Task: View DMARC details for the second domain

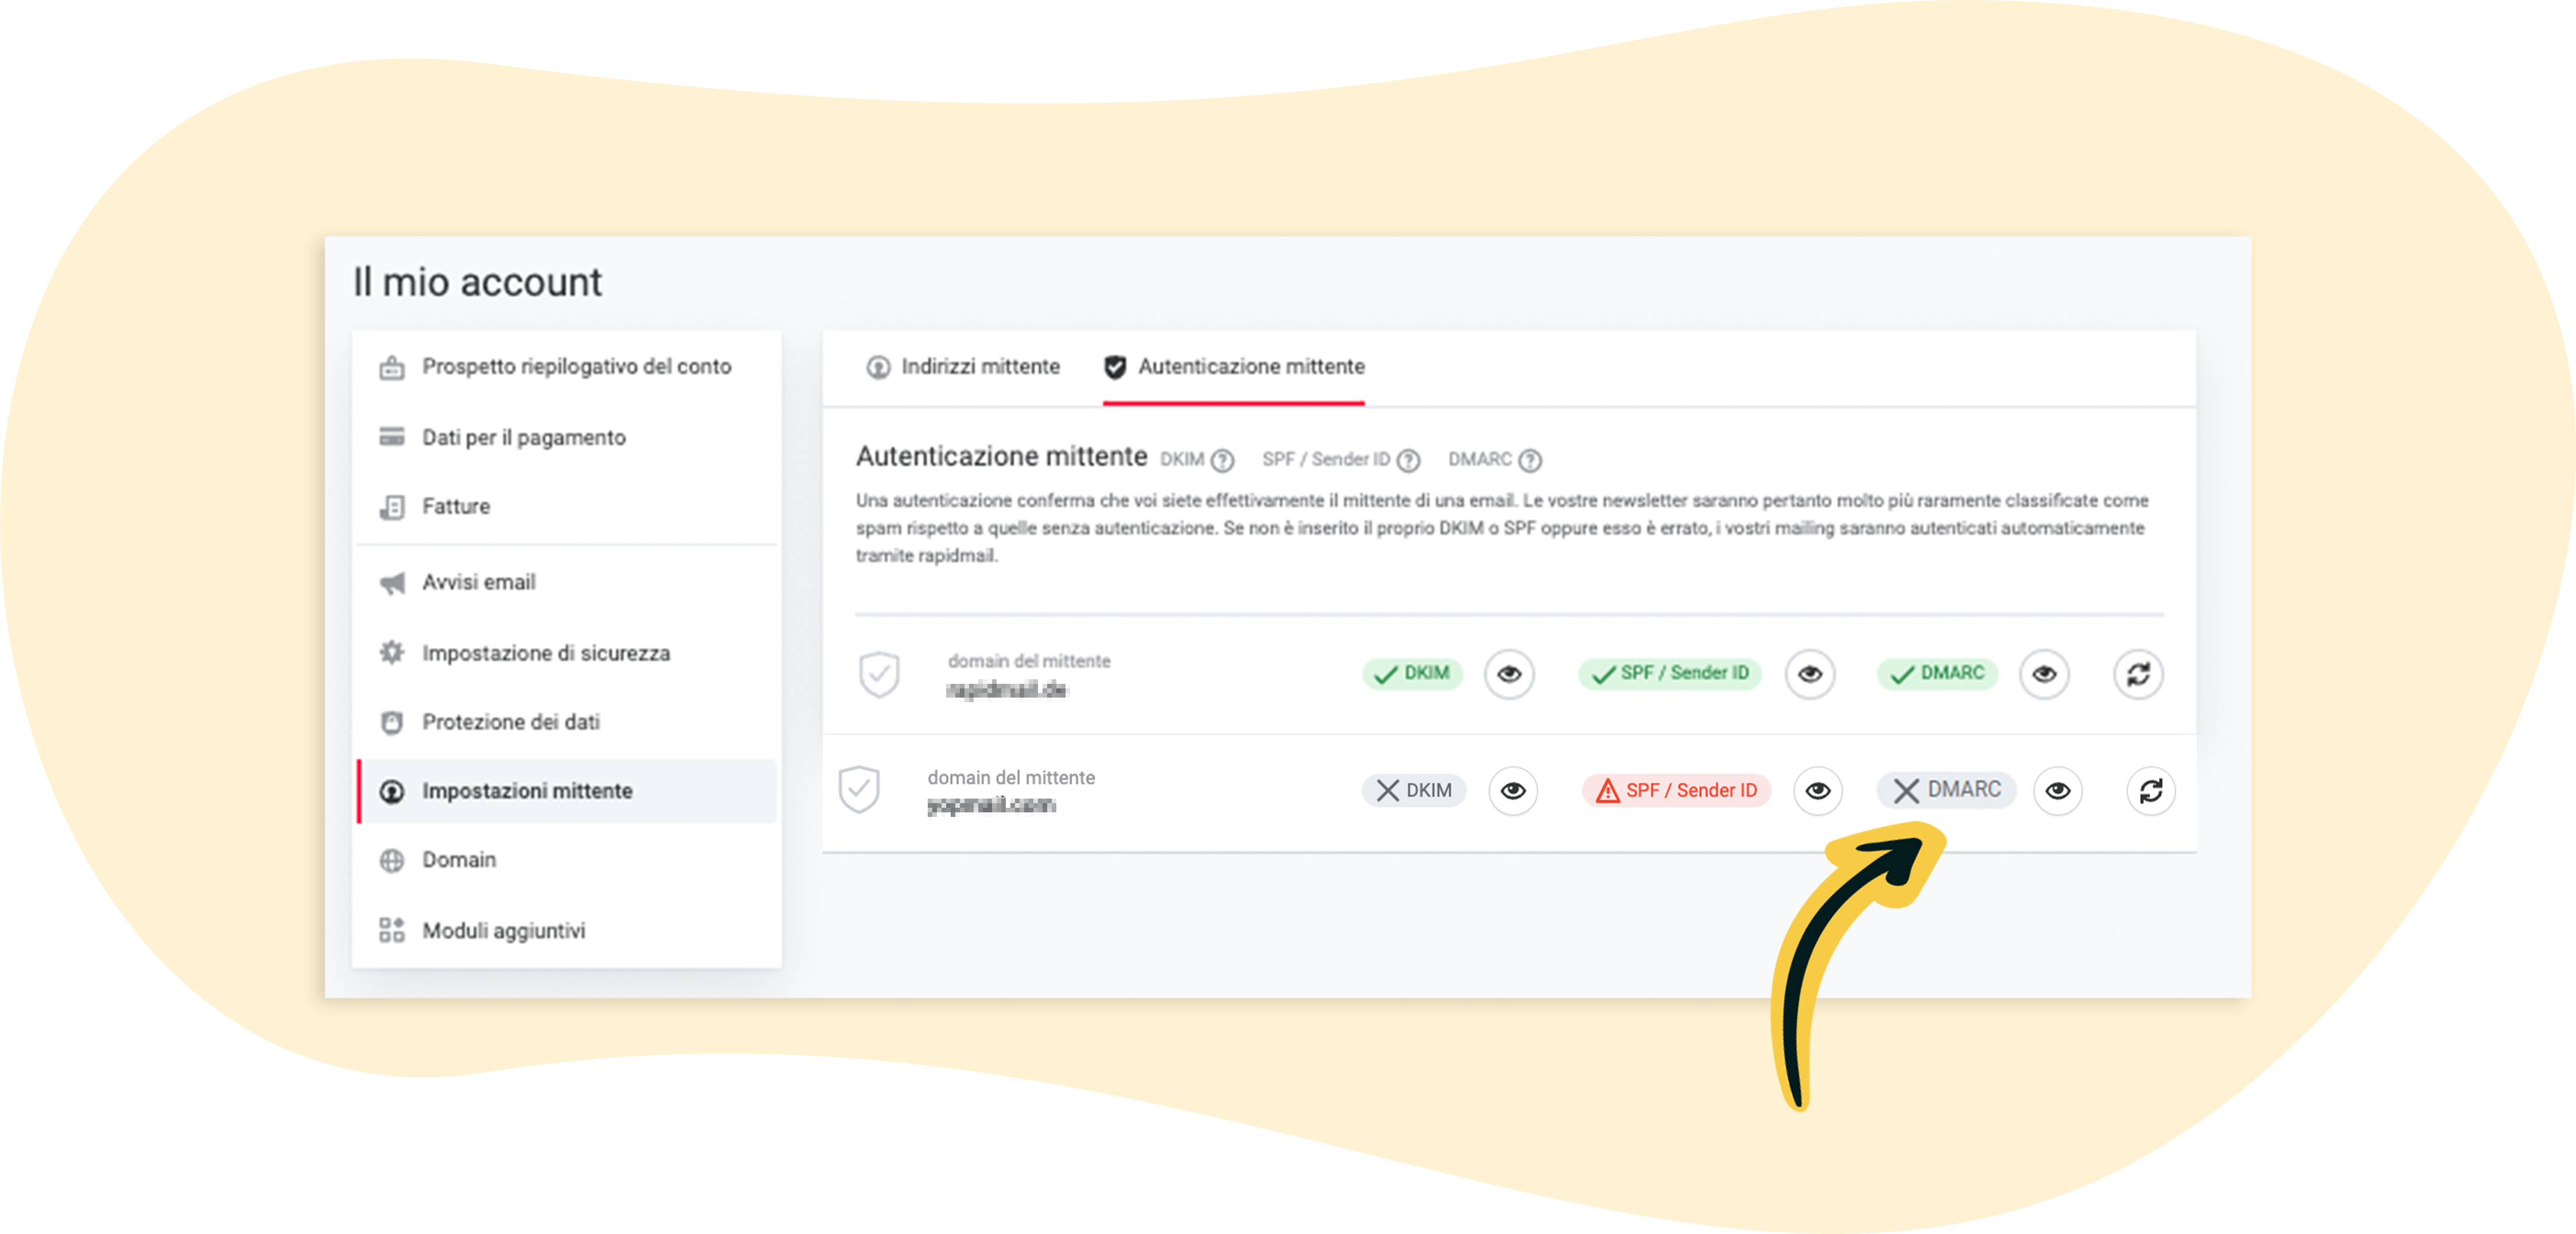Action: (x=2057, y=791)
